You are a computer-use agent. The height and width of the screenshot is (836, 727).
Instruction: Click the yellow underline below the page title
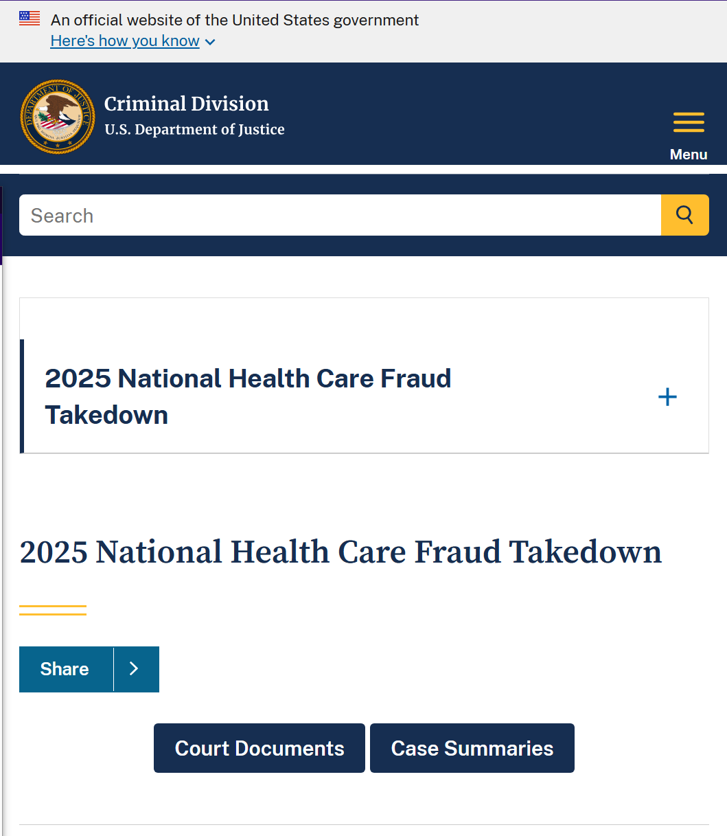pyautogui.click(x=53, y=610)
